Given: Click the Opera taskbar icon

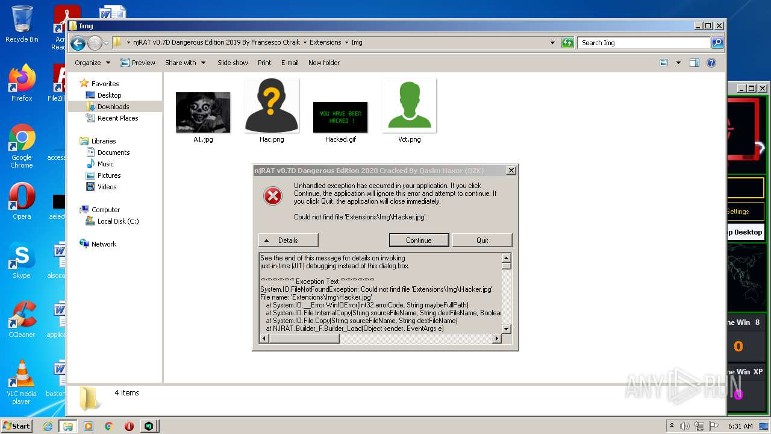Looking at the screenshot, I should pyautogui.click(x=129, y=426).
